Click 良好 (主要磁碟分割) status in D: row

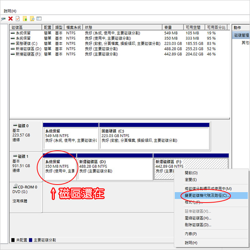tap(101, 49)
